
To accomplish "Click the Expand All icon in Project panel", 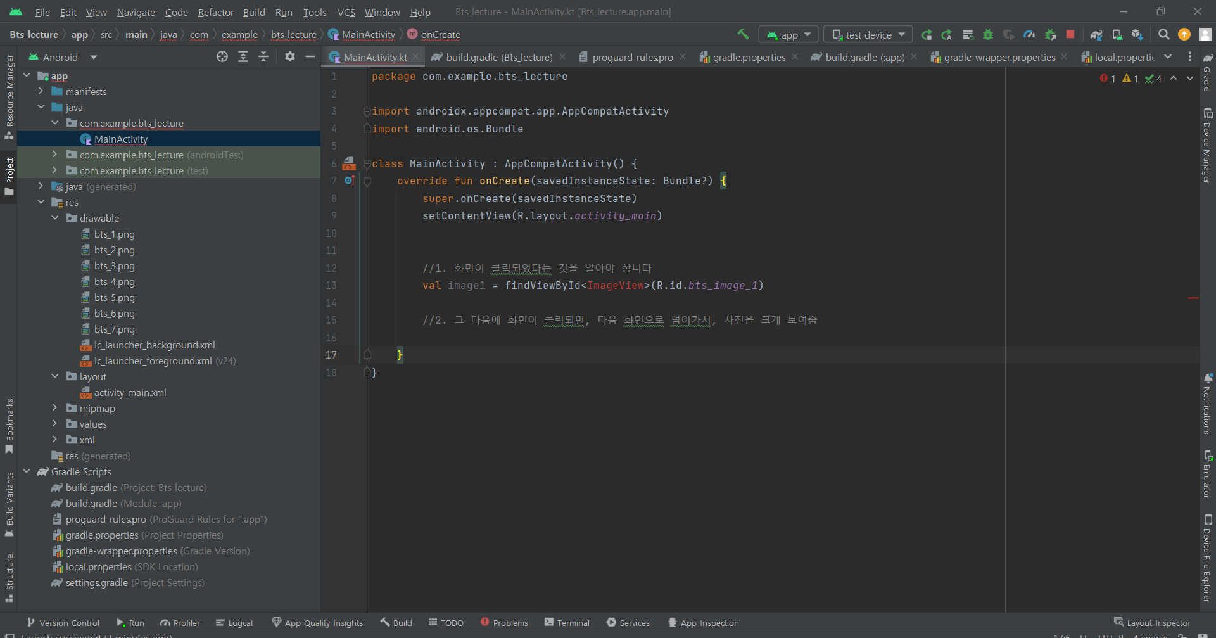I will coord(243,57).
